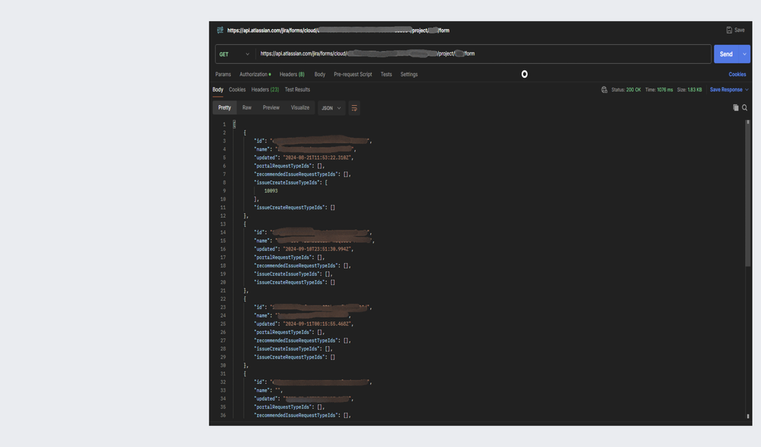Open the response Cookies tab
The image size is (761, 447).
(238, 90)
